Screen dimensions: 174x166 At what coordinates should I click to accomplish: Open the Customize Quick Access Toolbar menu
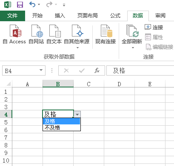tap(64, 5)
